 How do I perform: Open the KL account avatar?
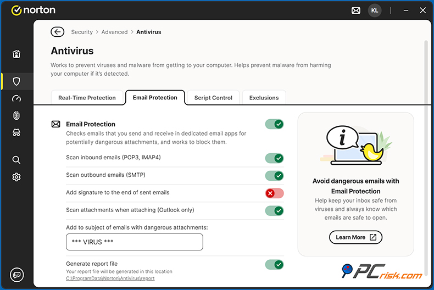(374, 10)
